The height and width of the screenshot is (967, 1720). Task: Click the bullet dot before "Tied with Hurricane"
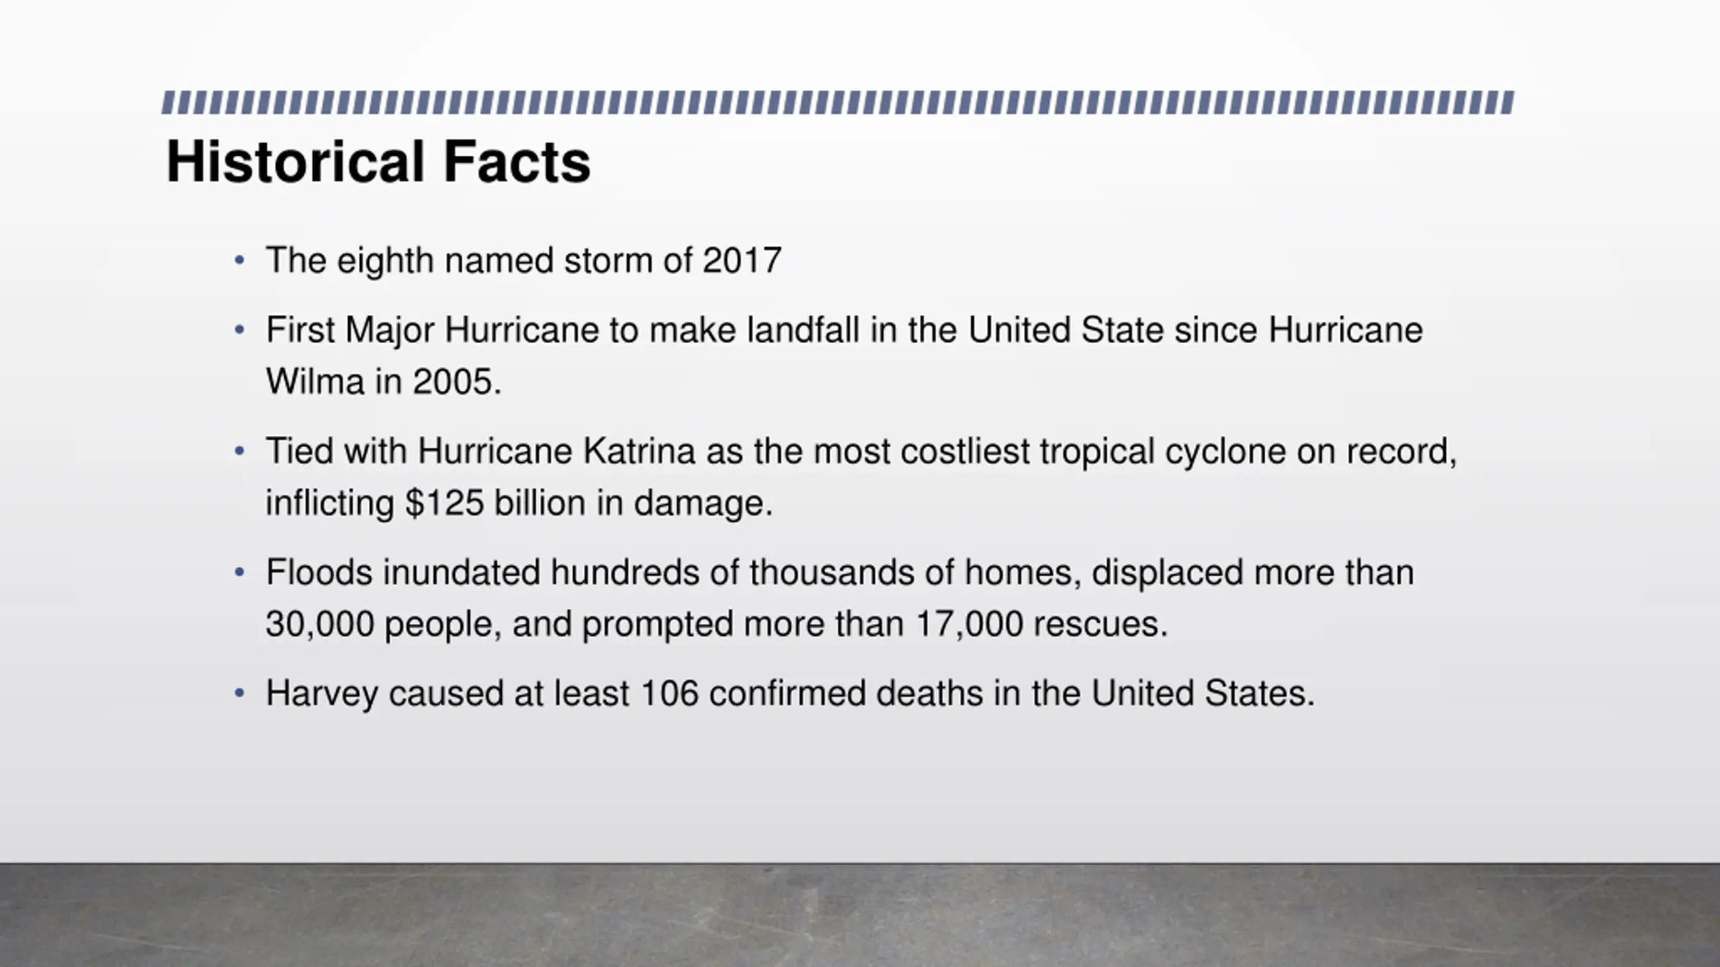[240, 451]
